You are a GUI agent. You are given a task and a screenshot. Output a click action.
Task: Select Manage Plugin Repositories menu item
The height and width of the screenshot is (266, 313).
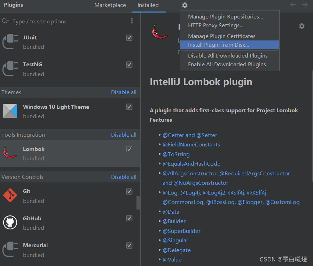[229, 17]
